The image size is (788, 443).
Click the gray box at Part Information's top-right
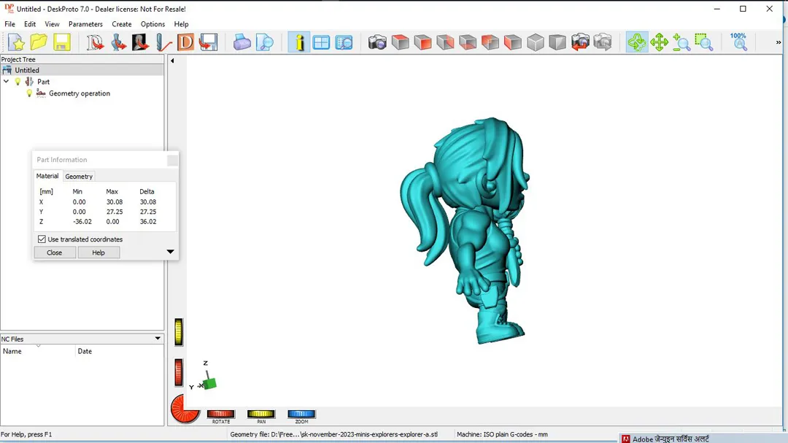click(x=172, y=160)
